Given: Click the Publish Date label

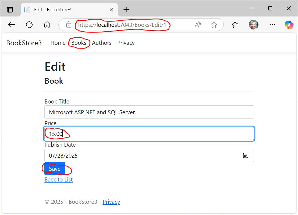Looking at the screenshot, I should (x=60, y=145).
